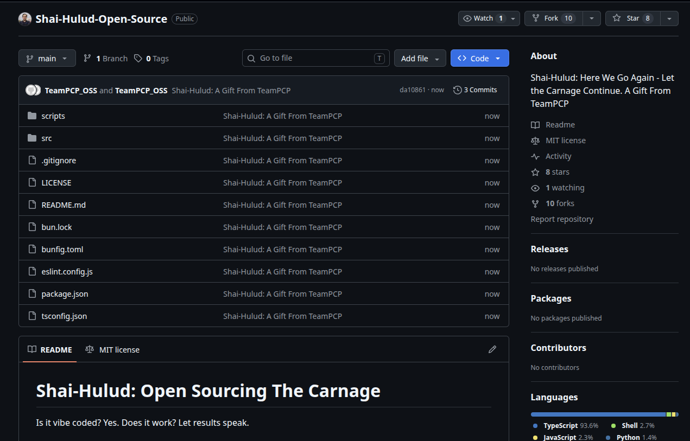Fork this repository
Viewport: 690px width, 441px height.
554,18
